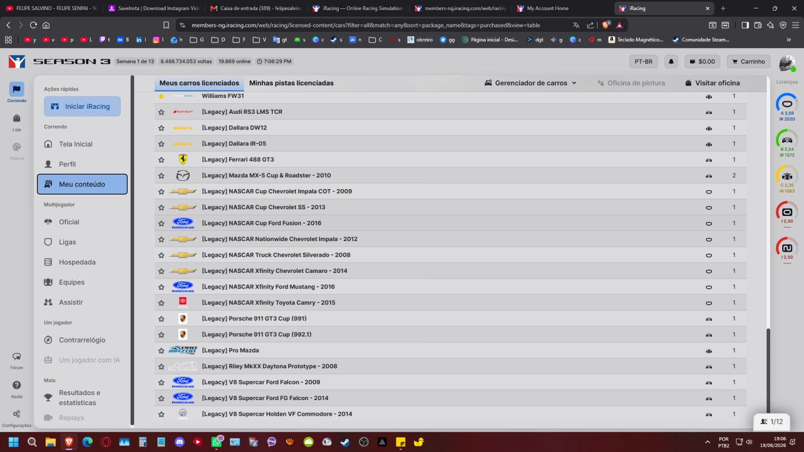Favorite the [Legacy] Dallara DW12 star
Viewport: 804px width, 452px height.
click(161, 128)
